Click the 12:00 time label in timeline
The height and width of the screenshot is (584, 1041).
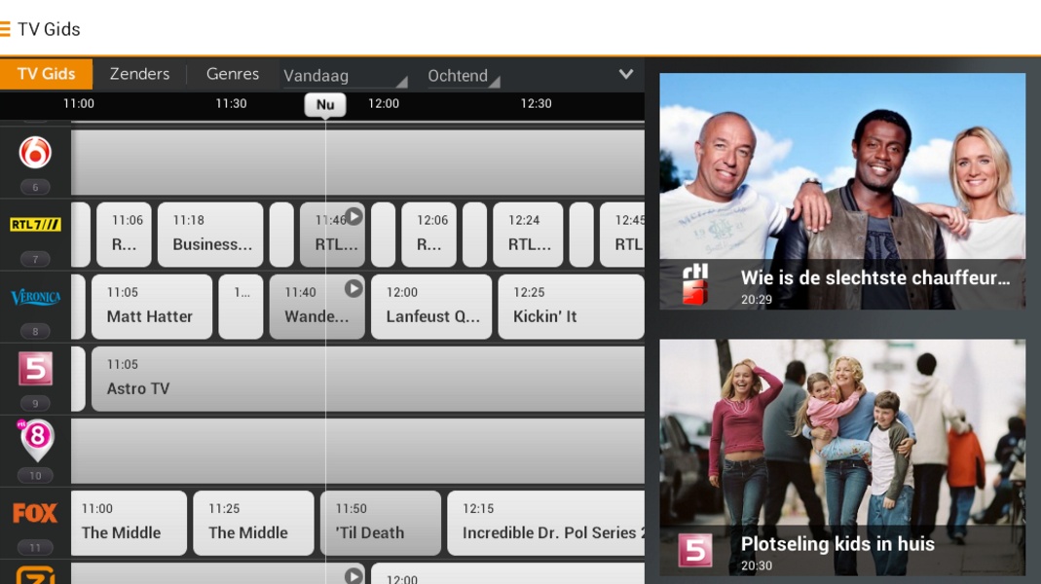(384, 103)
